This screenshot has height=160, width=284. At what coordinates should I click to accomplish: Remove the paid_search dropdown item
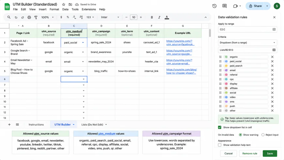[272, 66]
